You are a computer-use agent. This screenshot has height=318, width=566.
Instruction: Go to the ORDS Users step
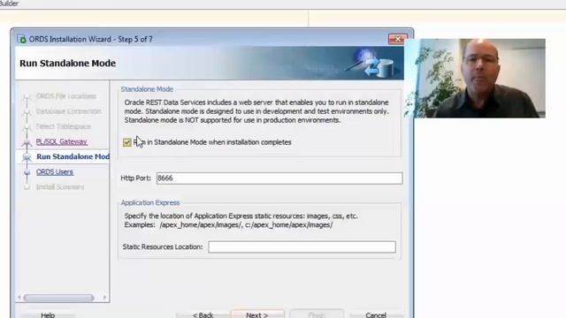[55, 172]
